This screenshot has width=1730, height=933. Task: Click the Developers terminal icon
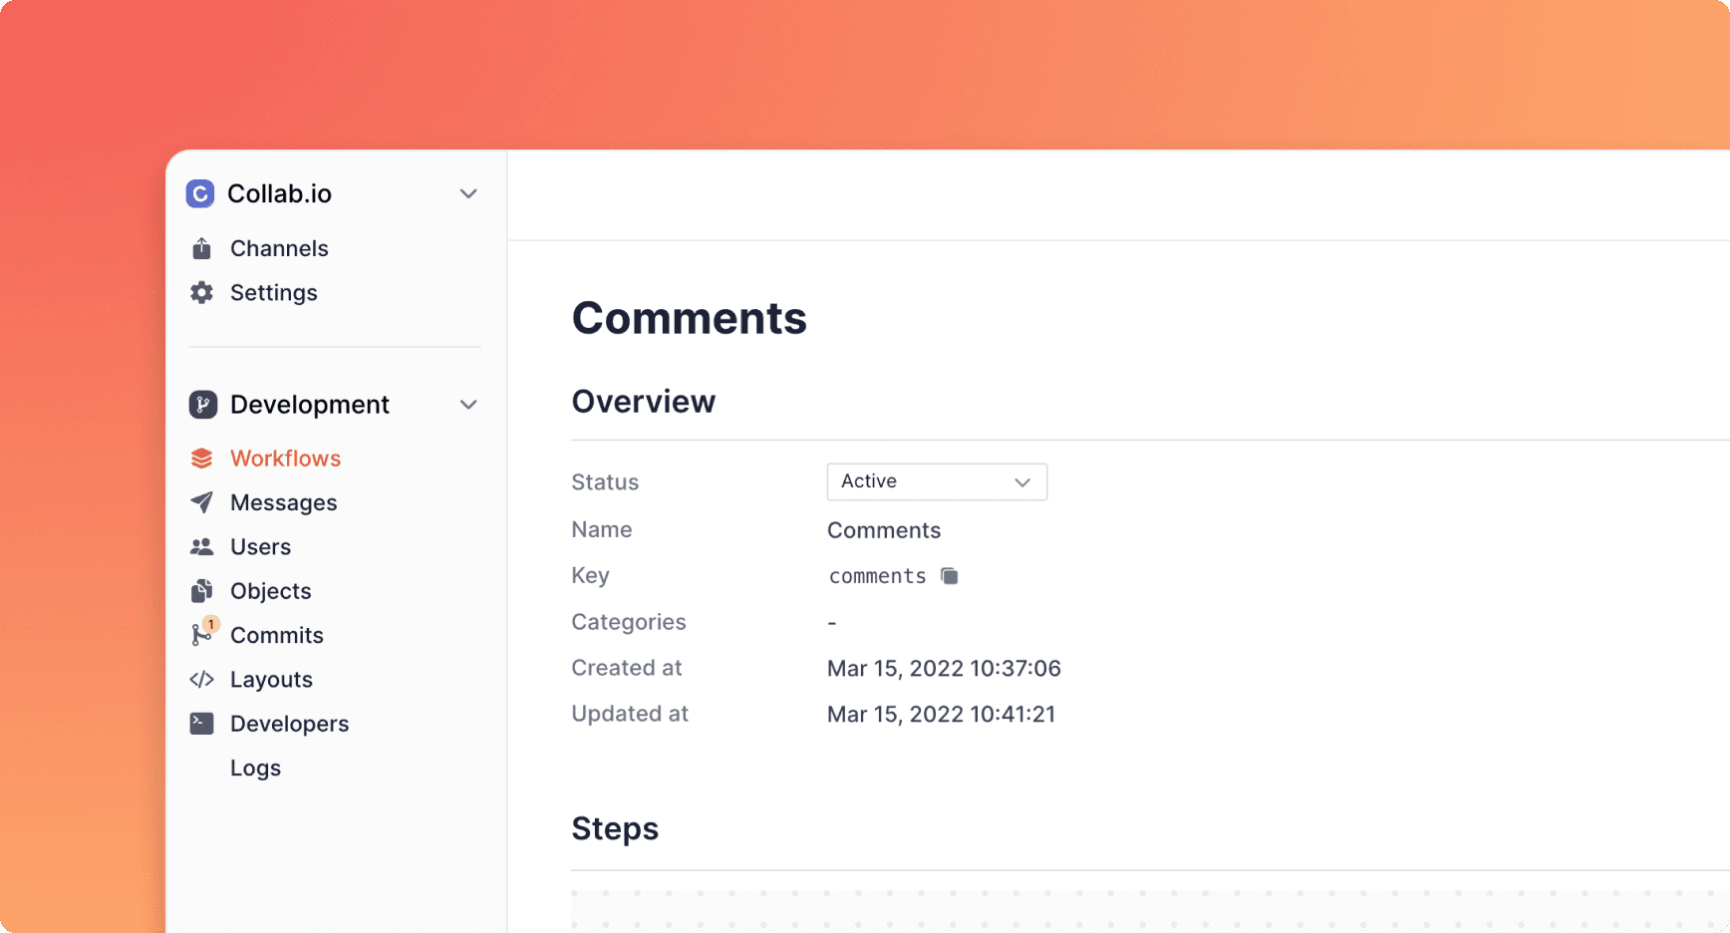[201, 724]
